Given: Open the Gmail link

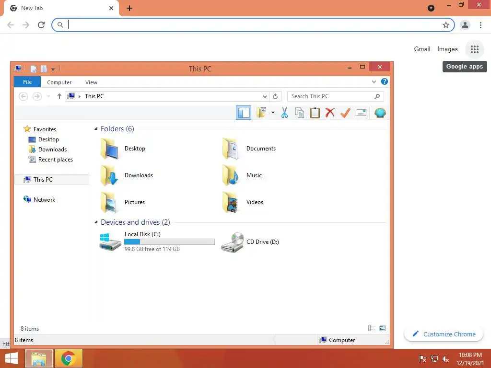Looking at the screenshot, I should (x=422, y=49).
